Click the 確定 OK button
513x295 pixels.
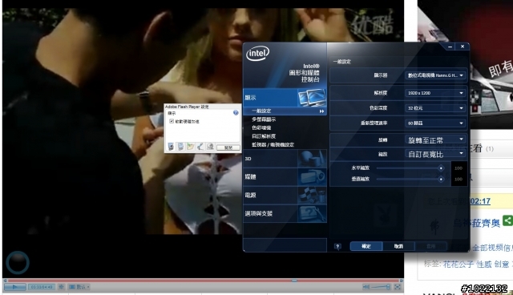pos(366,246)
